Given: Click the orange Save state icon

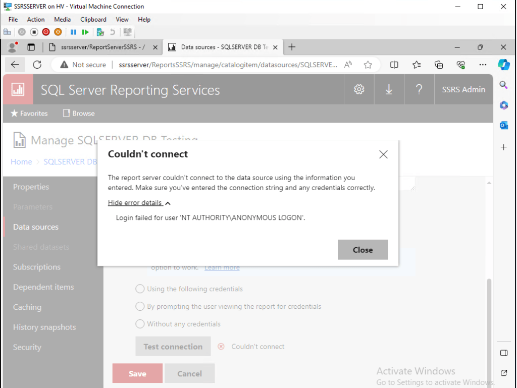Looking at the screenshot, I should click(x=58, y=32).
